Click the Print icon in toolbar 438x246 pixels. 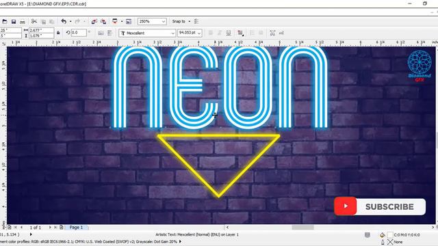coord(23,21)
